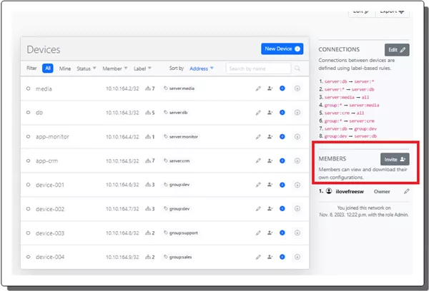The height and width of the screenshot is (291, 429).
Task: Toggle the status circle for app-crm device
Action: pos(28,161)
